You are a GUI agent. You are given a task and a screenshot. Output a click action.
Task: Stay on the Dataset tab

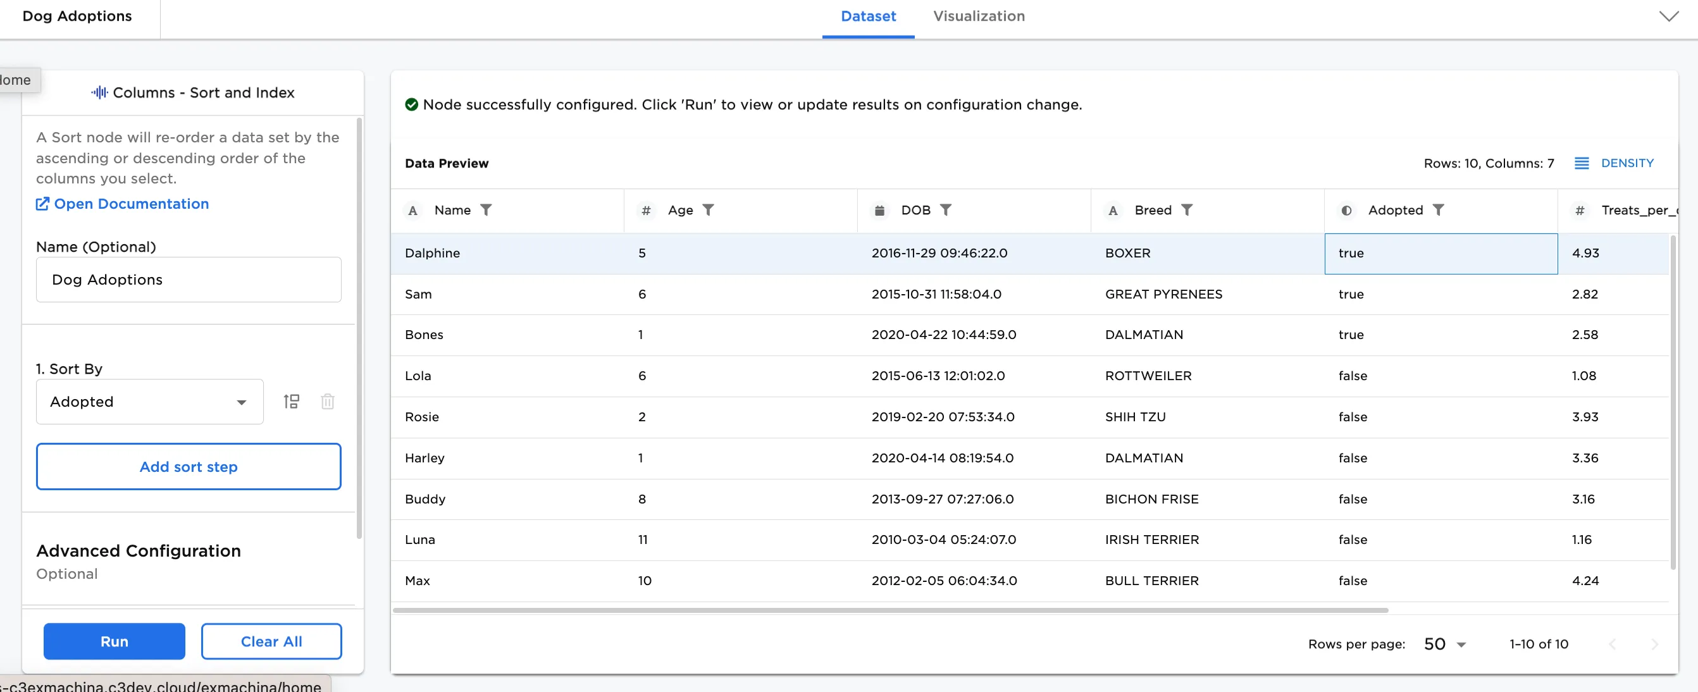[868, 16]
